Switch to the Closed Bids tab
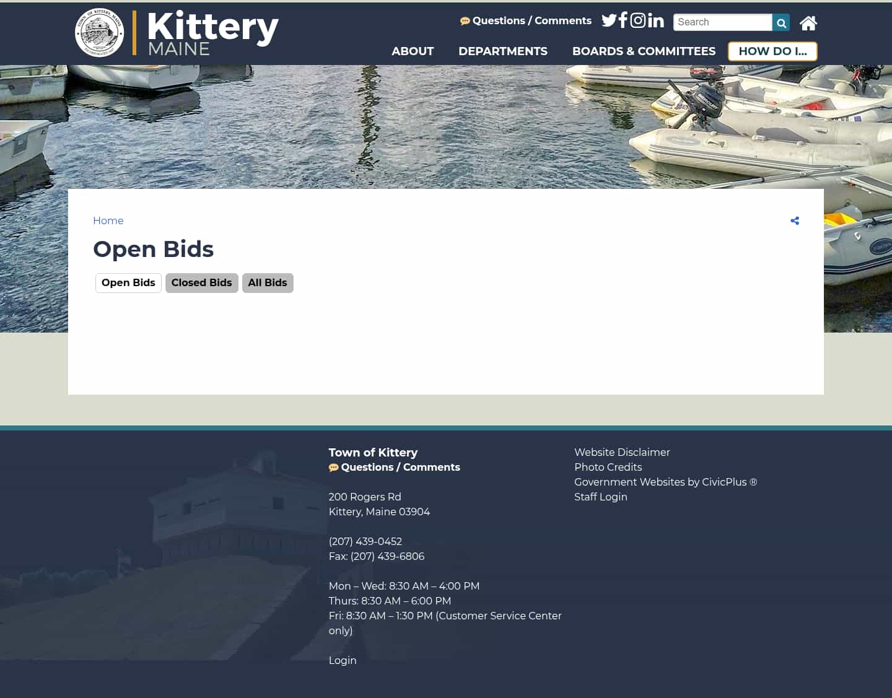 (x=201, y=282)
